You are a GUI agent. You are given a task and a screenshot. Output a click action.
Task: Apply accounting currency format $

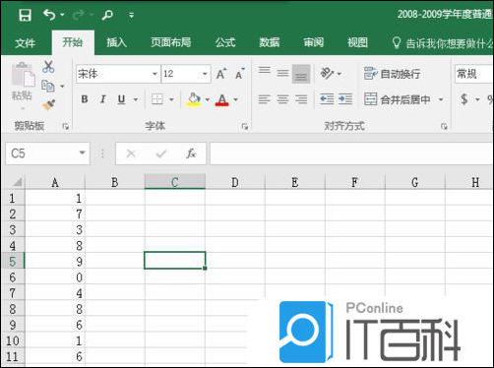(463, 99)
